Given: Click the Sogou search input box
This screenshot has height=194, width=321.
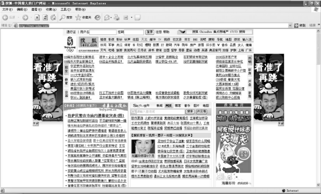Looking at the screenshot, I should 160,112.
